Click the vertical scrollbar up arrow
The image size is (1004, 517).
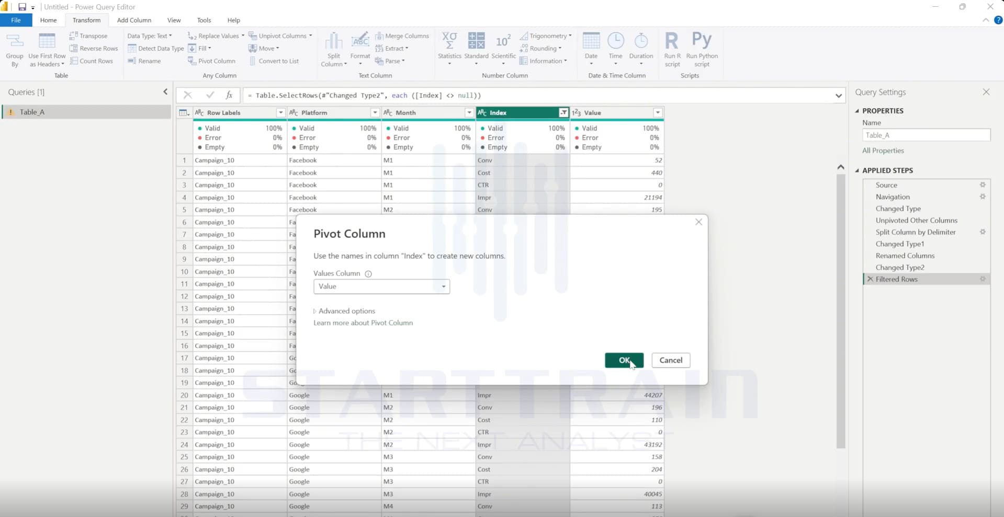840,167
